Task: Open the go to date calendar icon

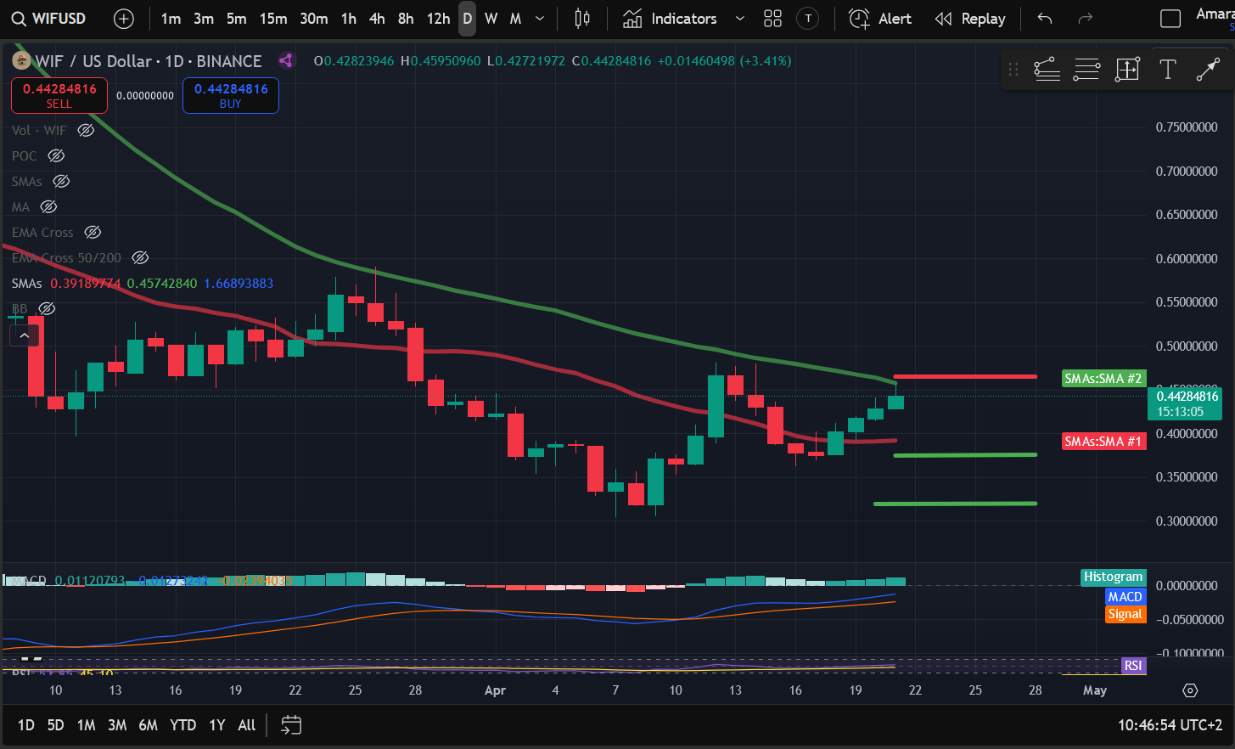Action: coord(291,725)
